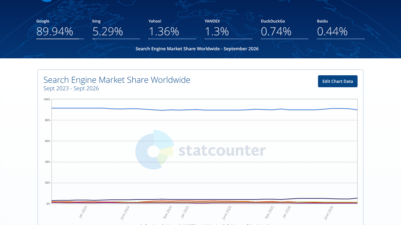Click the 1.3% YANDEX share value
Viewport: 401px width, 225px height.
[217, 32]
